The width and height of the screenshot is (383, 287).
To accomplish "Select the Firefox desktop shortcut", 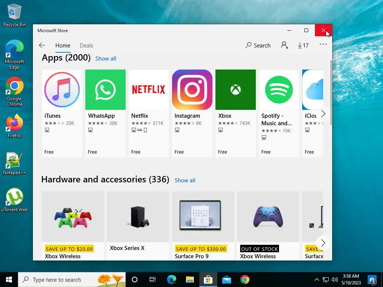I will pos(15,126).
